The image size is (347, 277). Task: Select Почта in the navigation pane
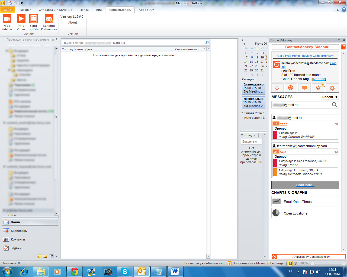click(30, 222)
